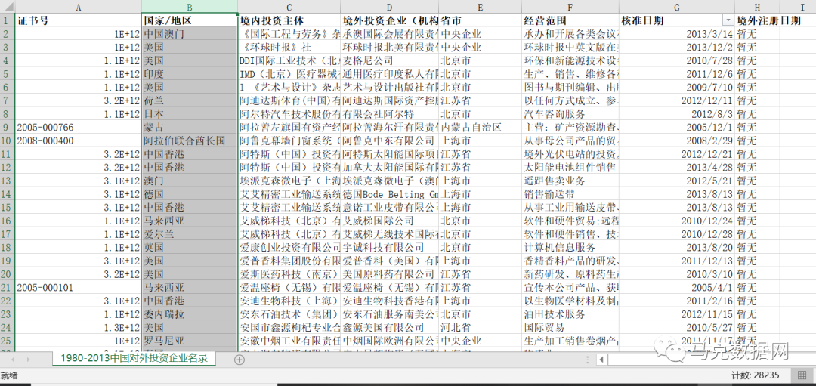Click the 荷兰 cell
Image resolution: width=816 pixels, height=386 pixels.
[190, 100]
